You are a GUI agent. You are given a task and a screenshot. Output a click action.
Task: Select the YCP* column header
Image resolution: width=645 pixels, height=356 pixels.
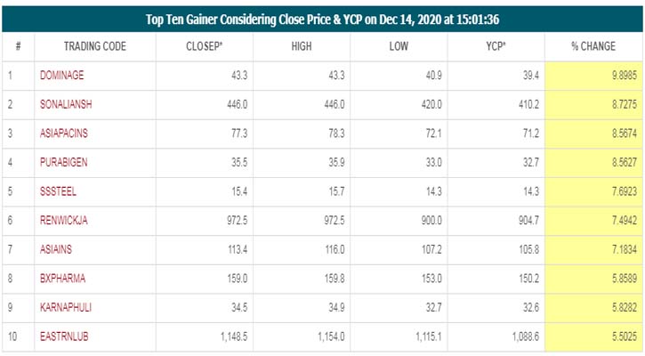coord(496,45)
